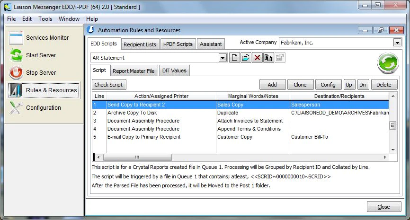The image size is (410, 220).
Task: Click the Add button
Action: [x=272, y=85]
